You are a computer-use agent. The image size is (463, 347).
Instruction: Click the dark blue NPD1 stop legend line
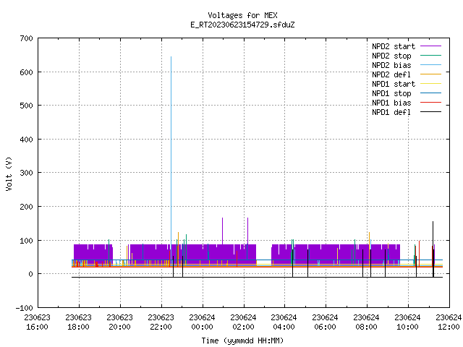[x=431, y=93]
